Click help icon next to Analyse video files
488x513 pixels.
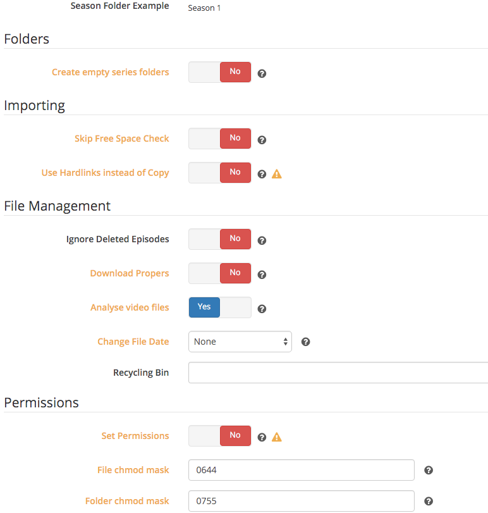(262, 309)
